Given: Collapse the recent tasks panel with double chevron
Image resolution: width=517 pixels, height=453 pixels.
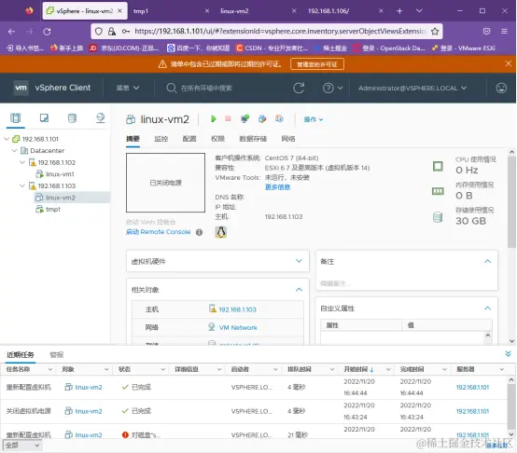Looking at the screenshot, I should [508, 354].
